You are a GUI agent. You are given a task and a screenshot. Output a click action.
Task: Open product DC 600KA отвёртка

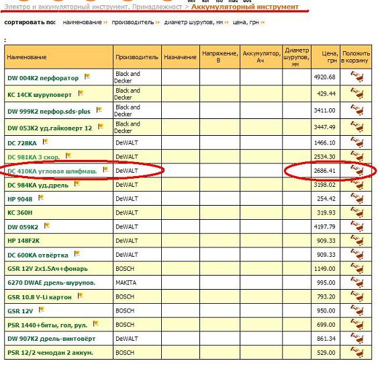click(x=38, y=255)
